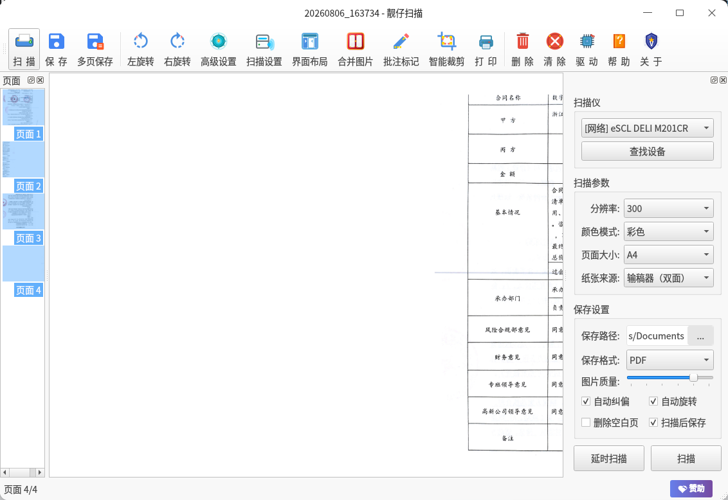728x500 pixels.
Task: Open 高级设置 advanced settings
Action: (219, 49)
